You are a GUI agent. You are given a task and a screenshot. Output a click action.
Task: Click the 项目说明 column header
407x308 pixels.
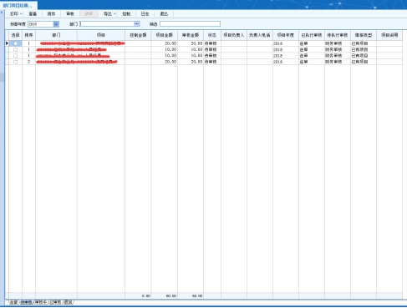389,35
